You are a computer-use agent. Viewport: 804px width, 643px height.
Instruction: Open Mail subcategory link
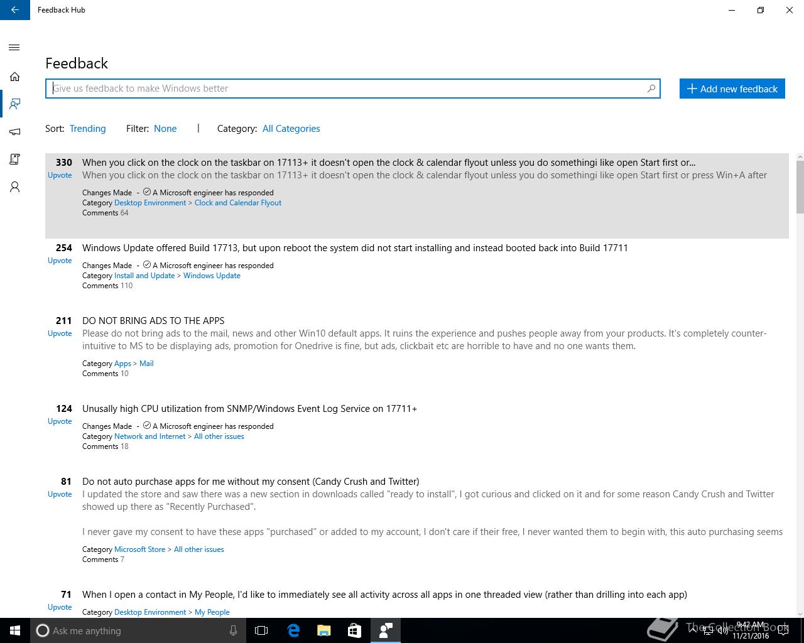(x=146, y=364)
